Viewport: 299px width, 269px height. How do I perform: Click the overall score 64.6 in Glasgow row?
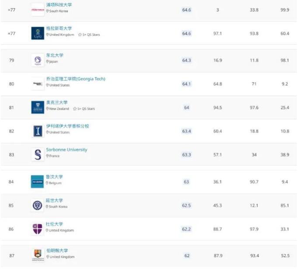coord(187,33)
